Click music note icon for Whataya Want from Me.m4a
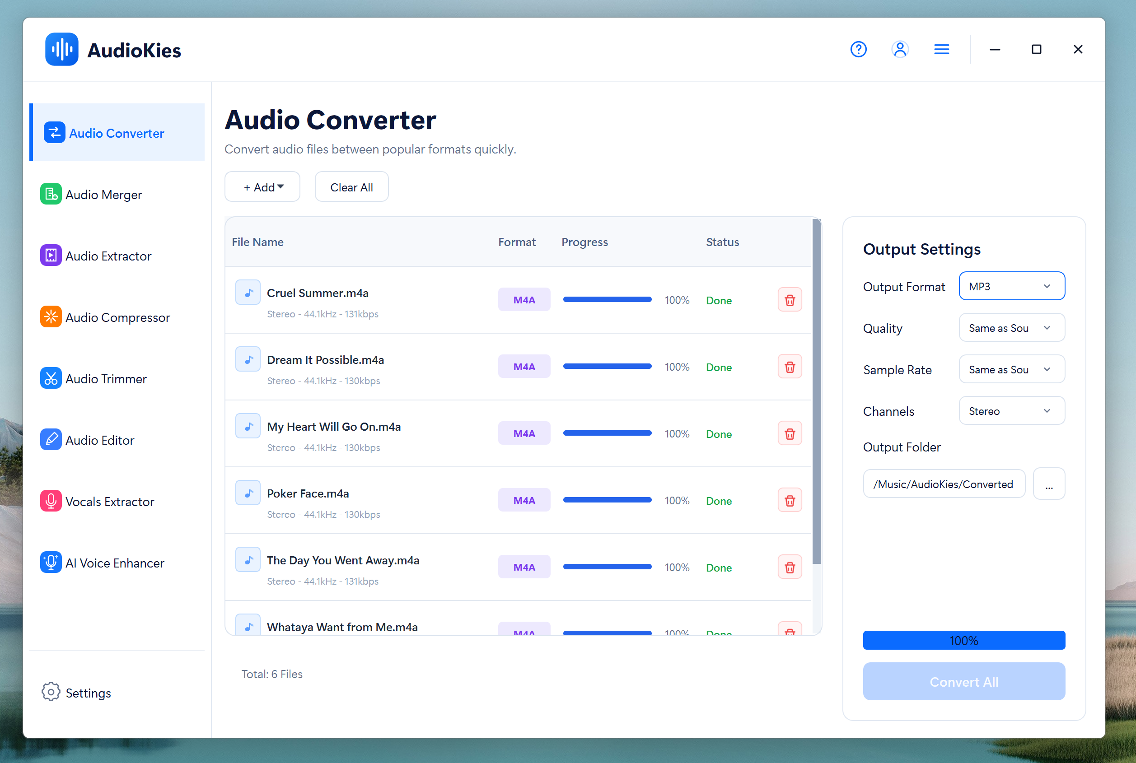 pyautogui.click(x=248, y=625)
